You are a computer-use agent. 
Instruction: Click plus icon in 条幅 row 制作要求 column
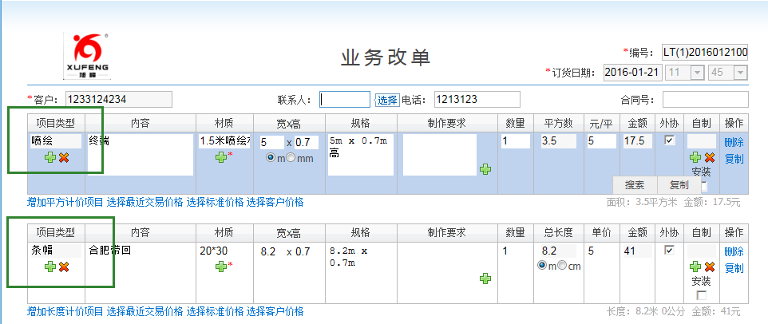[485, 278]
